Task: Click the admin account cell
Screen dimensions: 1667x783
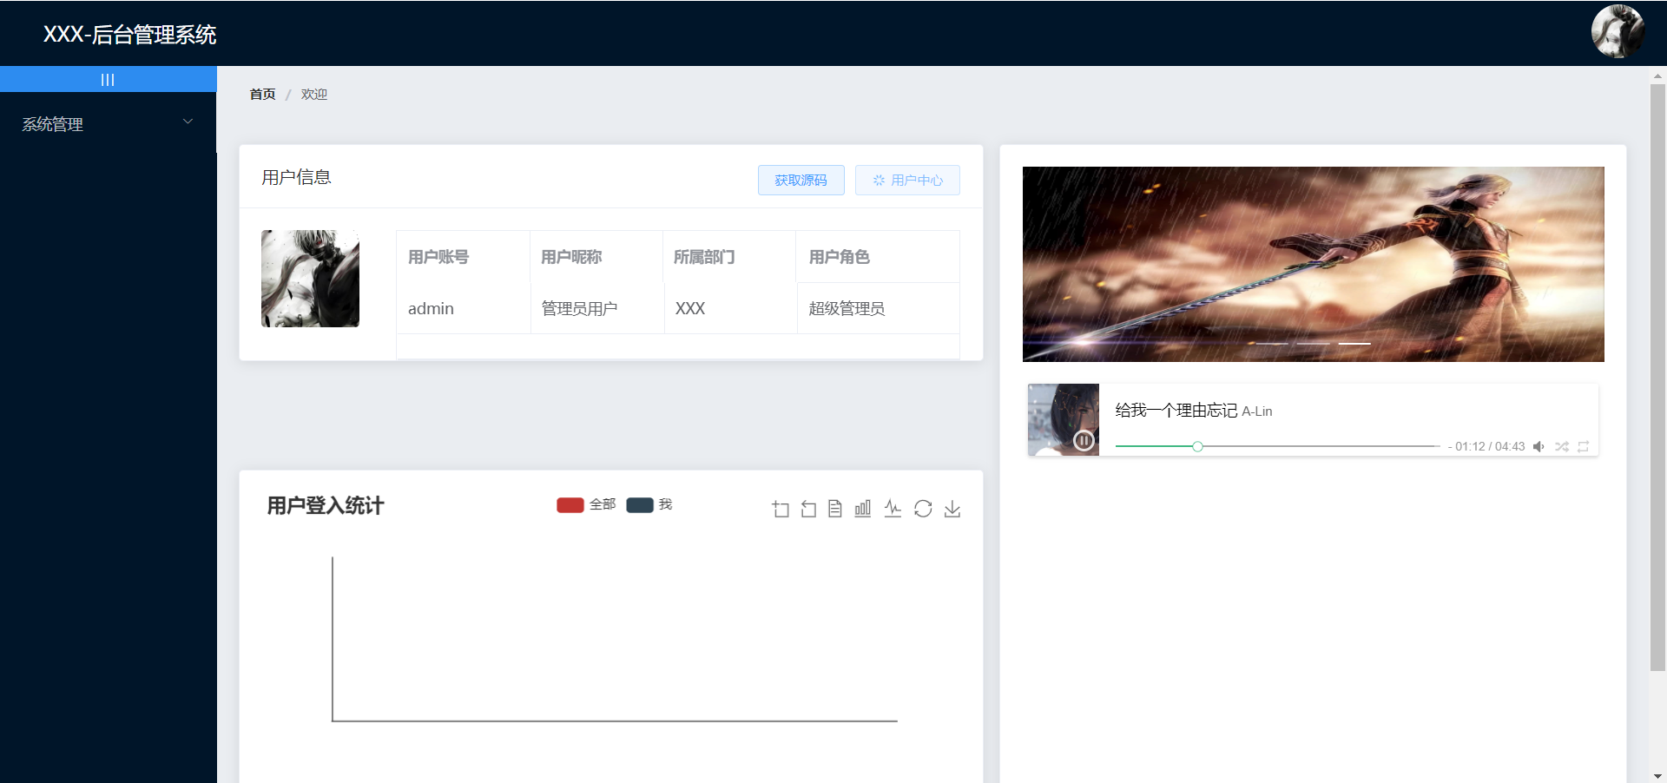Action: coord(464,308)
